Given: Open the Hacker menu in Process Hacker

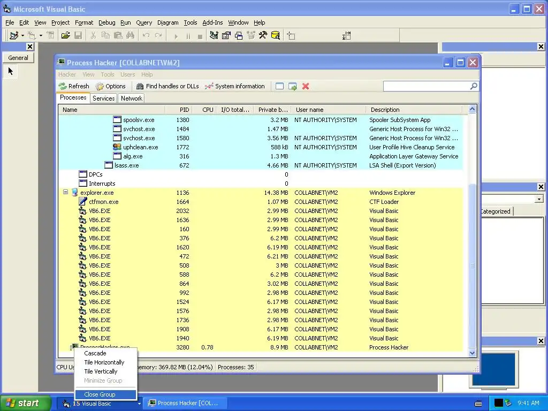Looking at the screenshot, I should [x=67, y=74].
